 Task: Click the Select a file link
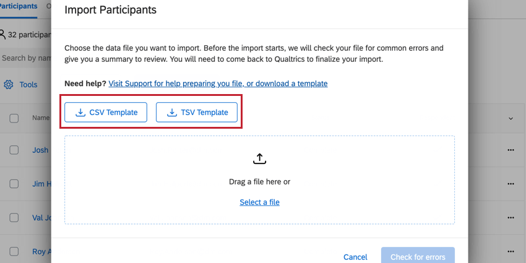pyautogui.click(x=259, y=202)
